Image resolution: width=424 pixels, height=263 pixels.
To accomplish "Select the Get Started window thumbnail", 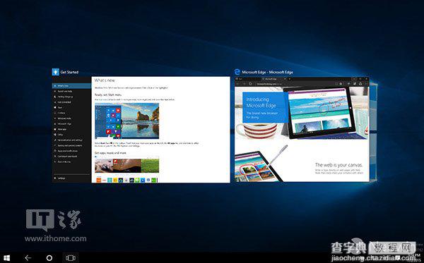I will click(141, 130).
